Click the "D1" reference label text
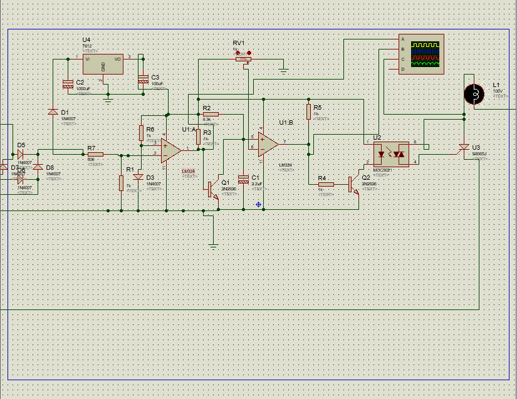517x399 pixels. pos(65,113)
